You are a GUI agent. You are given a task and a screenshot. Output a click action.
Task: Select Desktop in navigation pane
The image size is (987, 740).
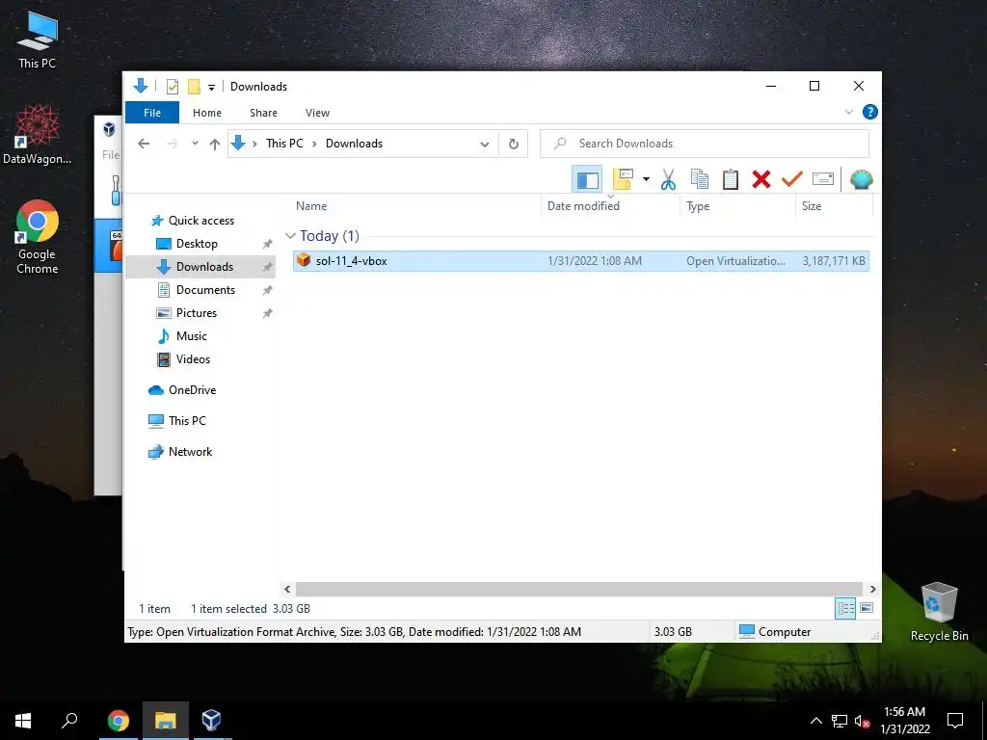197,244
